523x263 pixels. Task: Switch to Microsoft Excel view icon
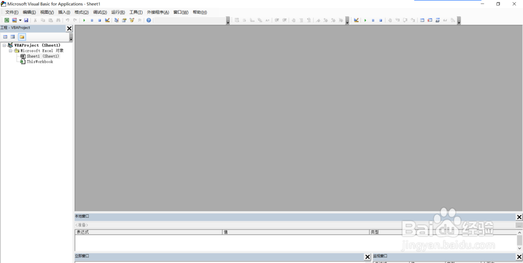[x=7, y=20]
